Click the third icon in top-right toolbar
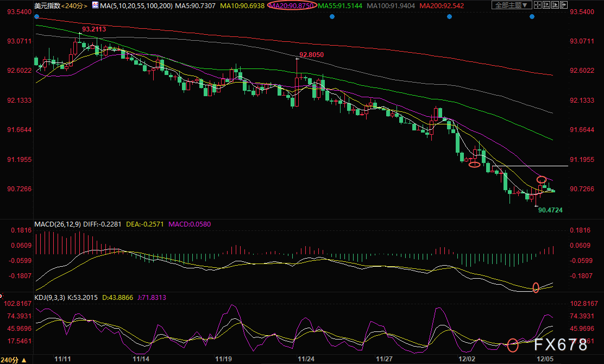The image size is (604, 364). [x=556, y=5]
